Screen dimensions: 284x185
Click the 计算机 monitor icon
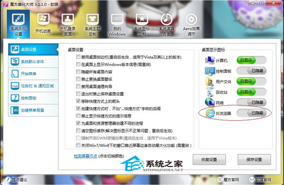210,60
